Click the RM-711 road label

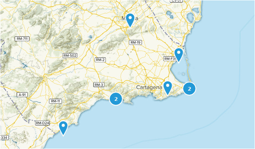tap(22, 39)
